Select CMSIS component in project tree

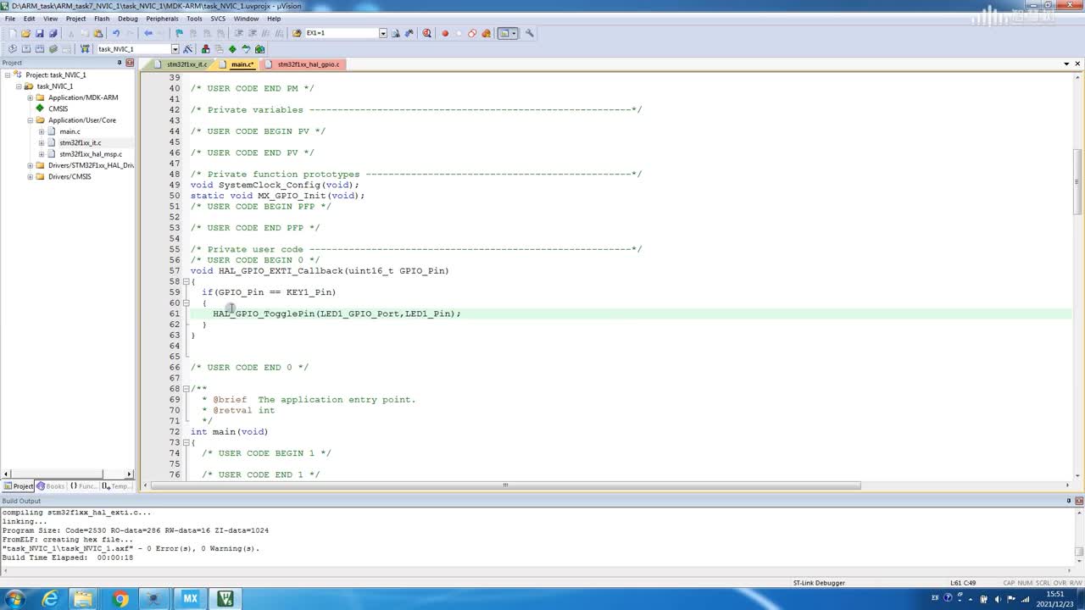58,108
